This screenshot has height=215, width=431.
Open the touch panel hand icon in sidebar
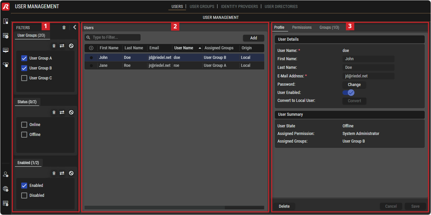click(6, 65)
